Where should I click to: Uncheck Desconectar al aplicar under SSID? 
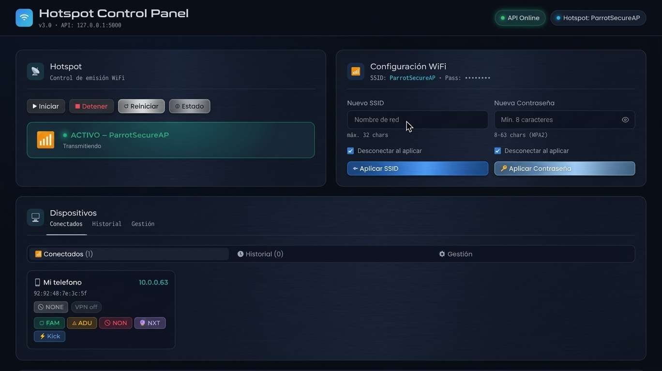coord(350,151)
